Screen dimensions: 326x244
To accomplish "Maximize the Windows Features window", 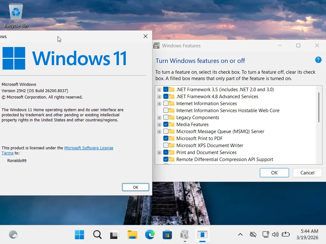I will click(x=298, y=45).
